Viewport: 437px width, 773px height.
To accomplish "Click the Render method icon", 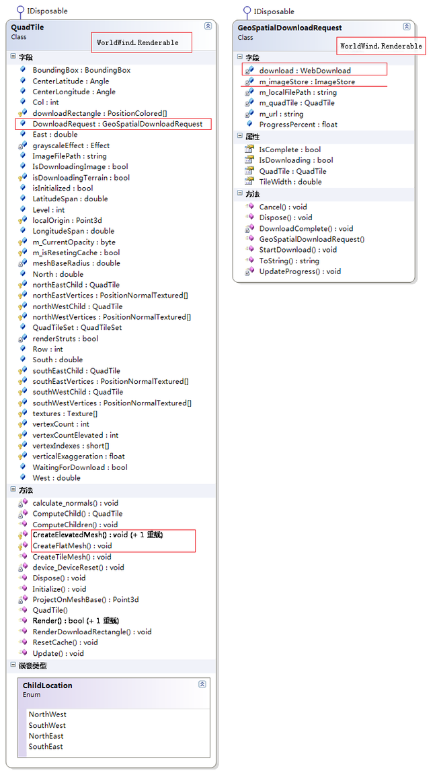I will pos(23,621).
